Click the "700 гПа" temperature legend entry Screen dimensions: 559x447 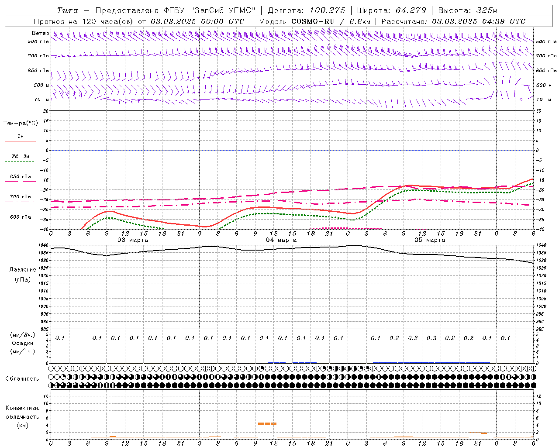tap(21, 197)
